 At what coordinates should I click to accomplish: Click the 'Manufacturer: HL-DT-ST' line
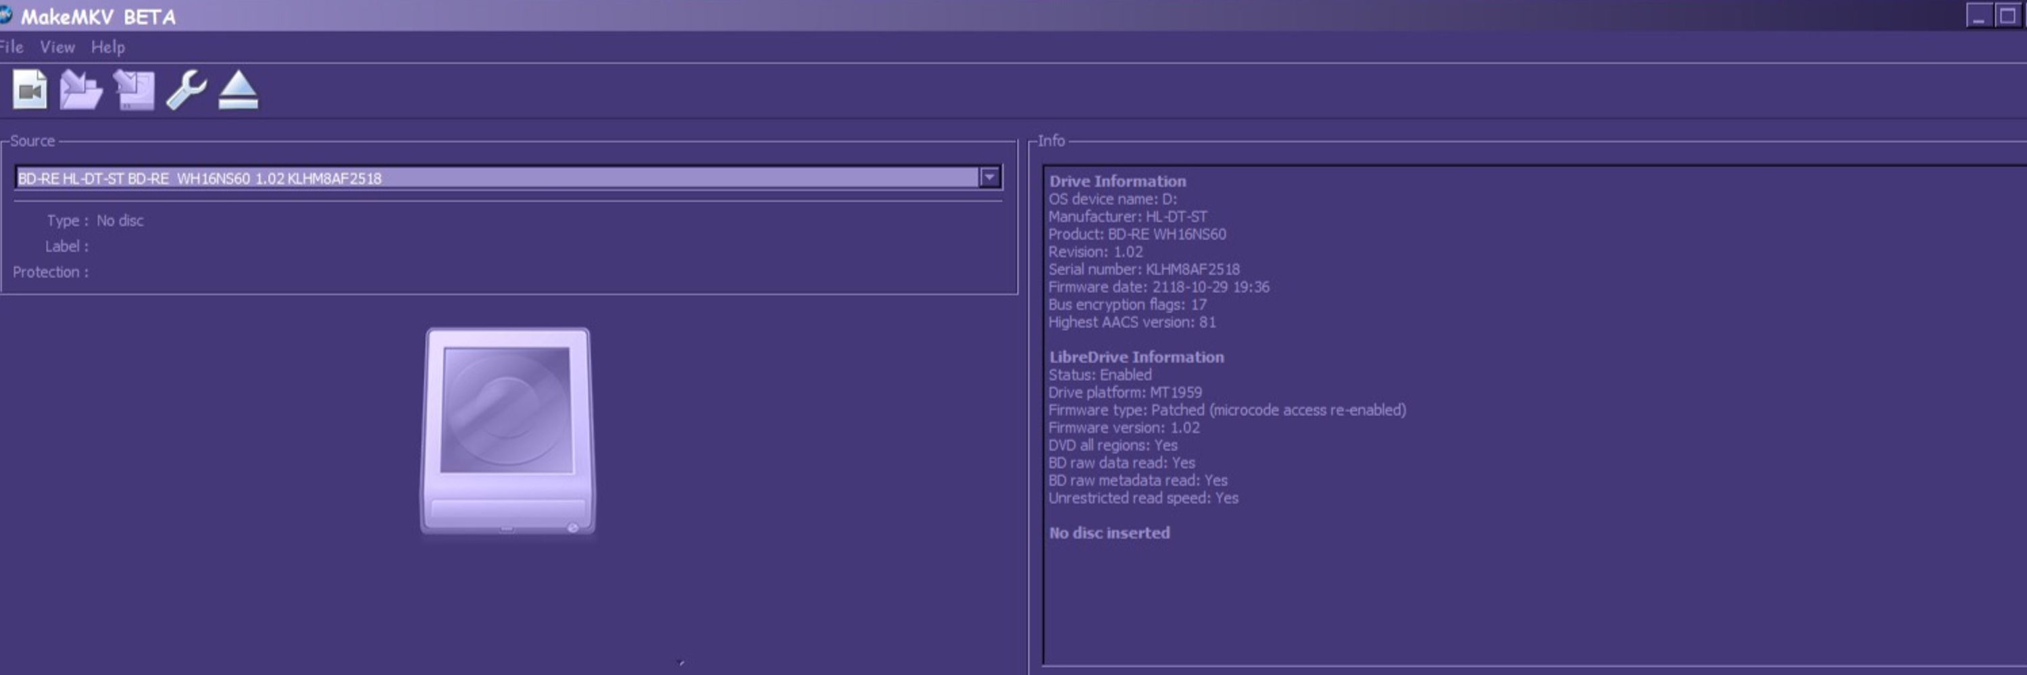[x=1127, y=216]
